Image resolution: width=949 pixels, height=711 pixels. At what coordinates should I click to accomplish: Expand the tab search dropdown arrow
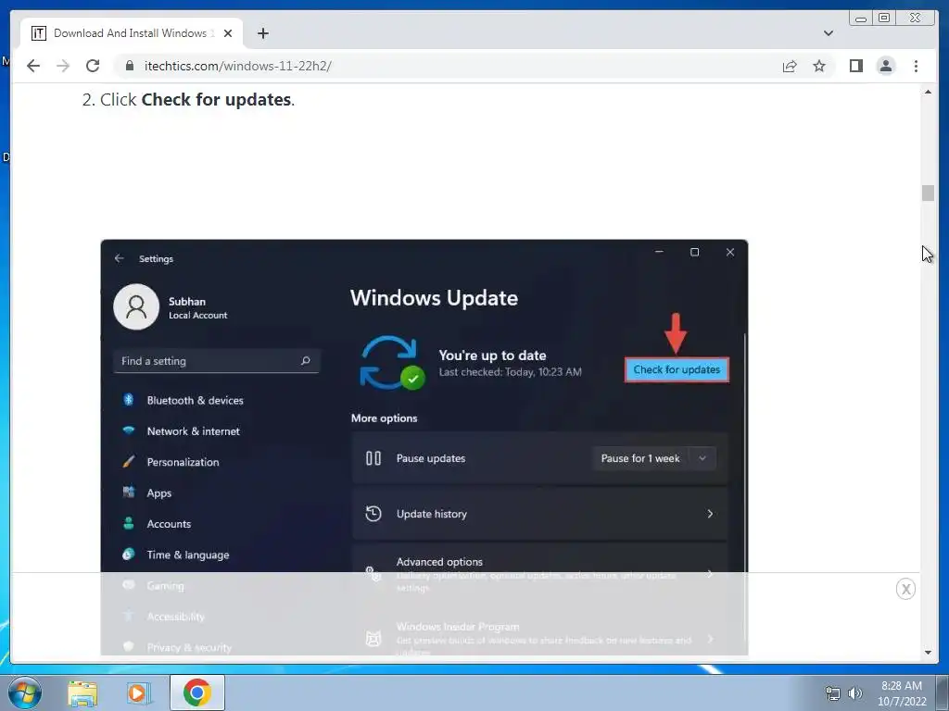828,33
